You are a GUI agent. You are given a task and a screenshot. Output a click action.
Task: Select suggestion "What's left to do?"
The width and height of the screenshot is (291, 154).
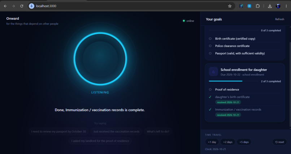pyautogui.click(x=158, y=131)
